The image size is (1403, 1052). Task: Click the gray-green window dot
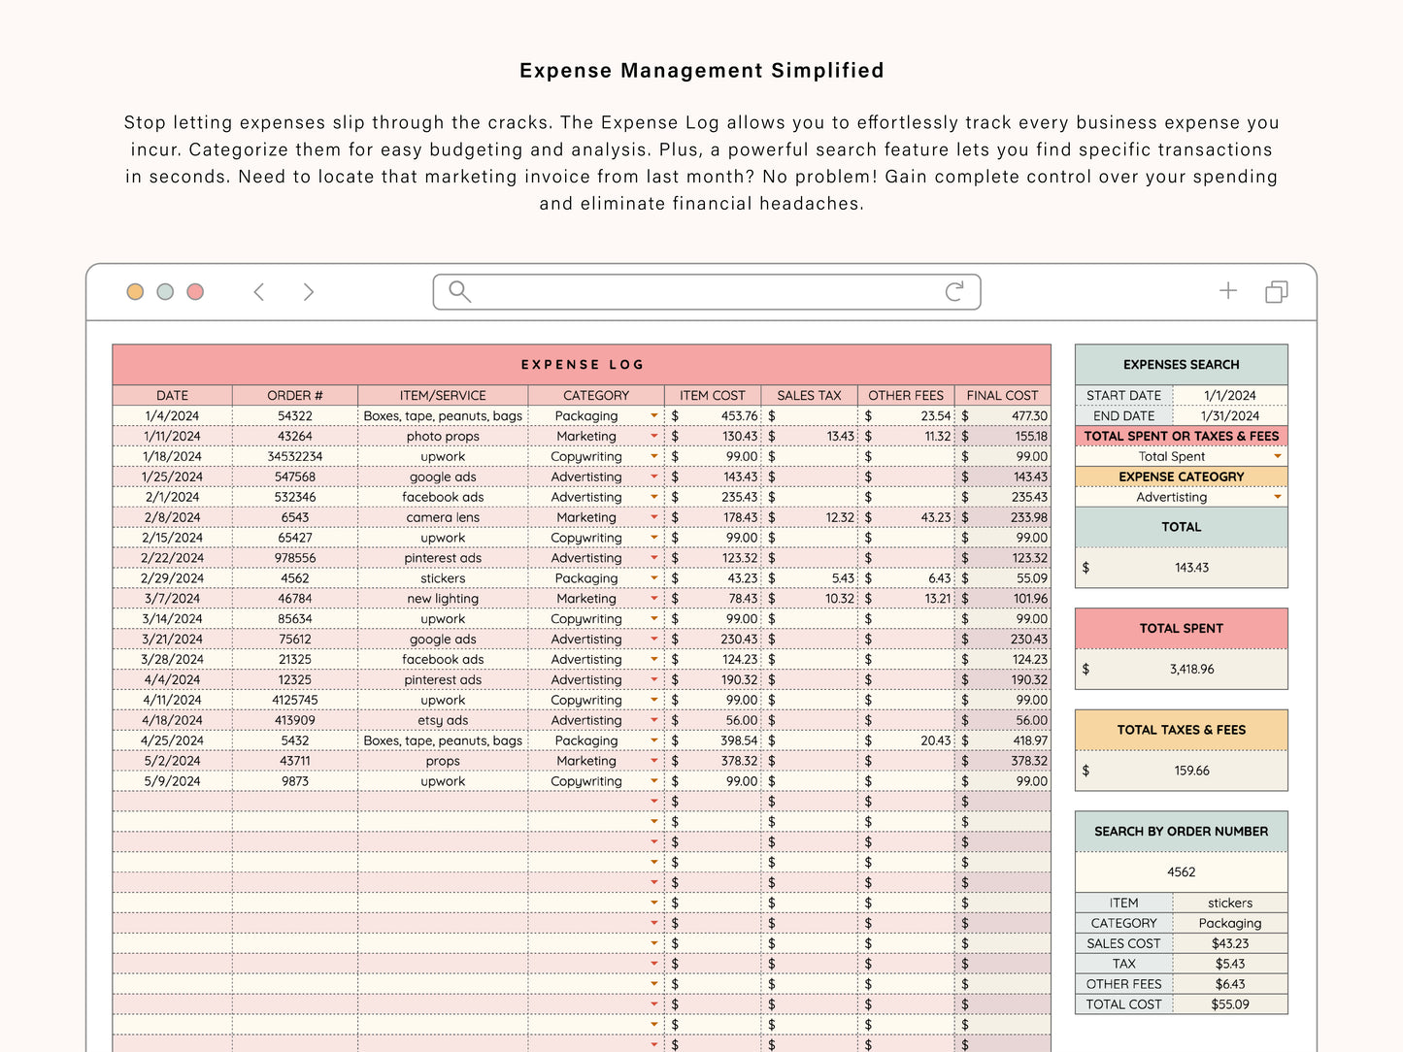coord(165,292)
